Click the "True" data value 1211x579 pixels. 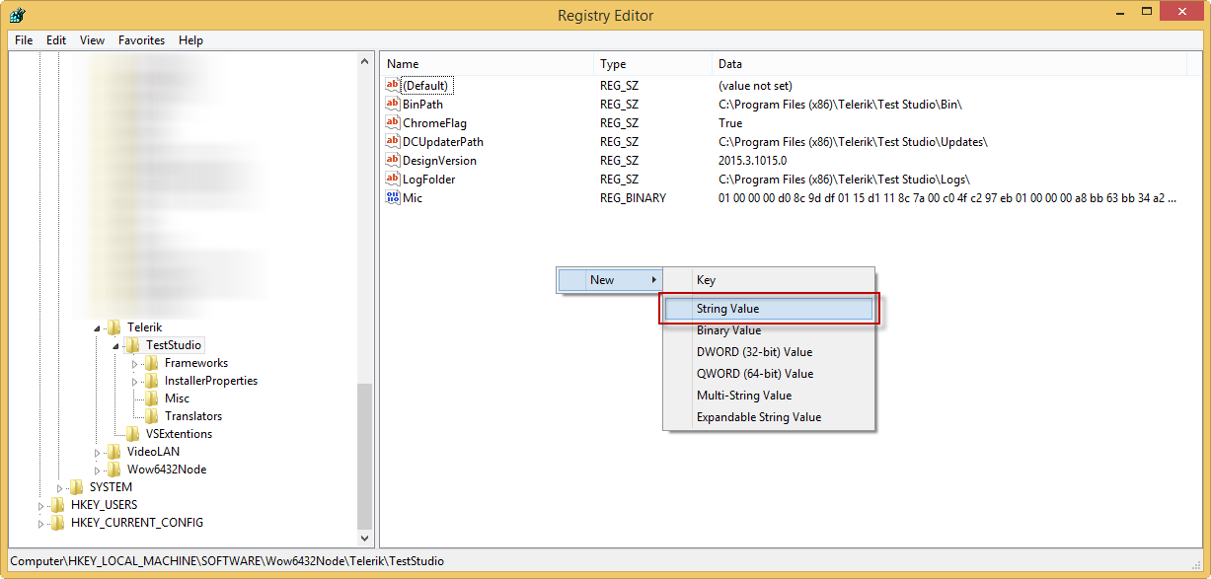(730, 123)
